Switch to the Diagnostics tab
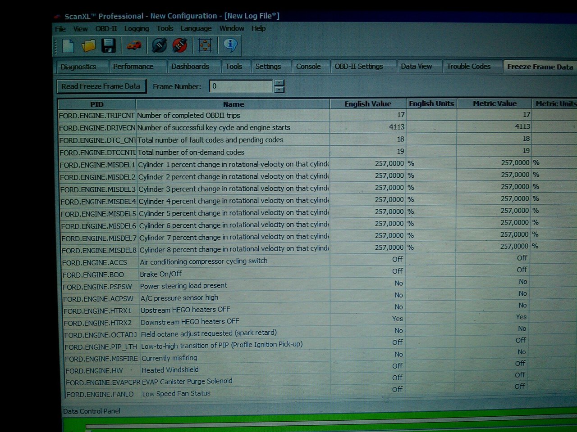 tap(82, 67)
